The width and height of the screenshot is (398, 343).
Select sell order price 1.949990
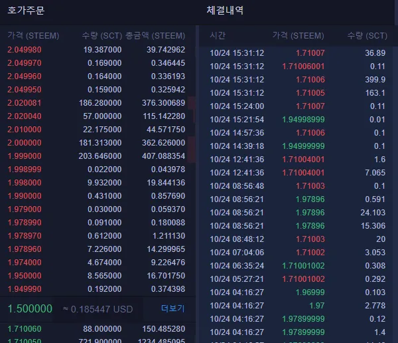[25, 288]
